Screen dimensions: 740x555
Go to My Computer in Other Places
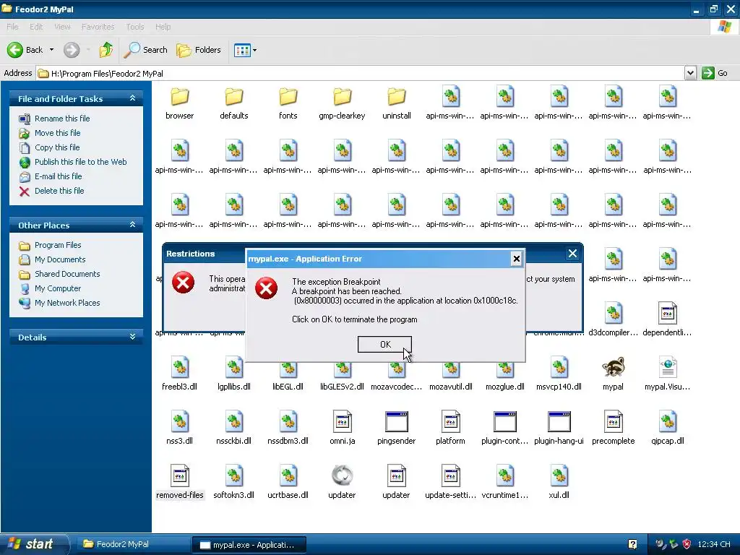(58, 288)
